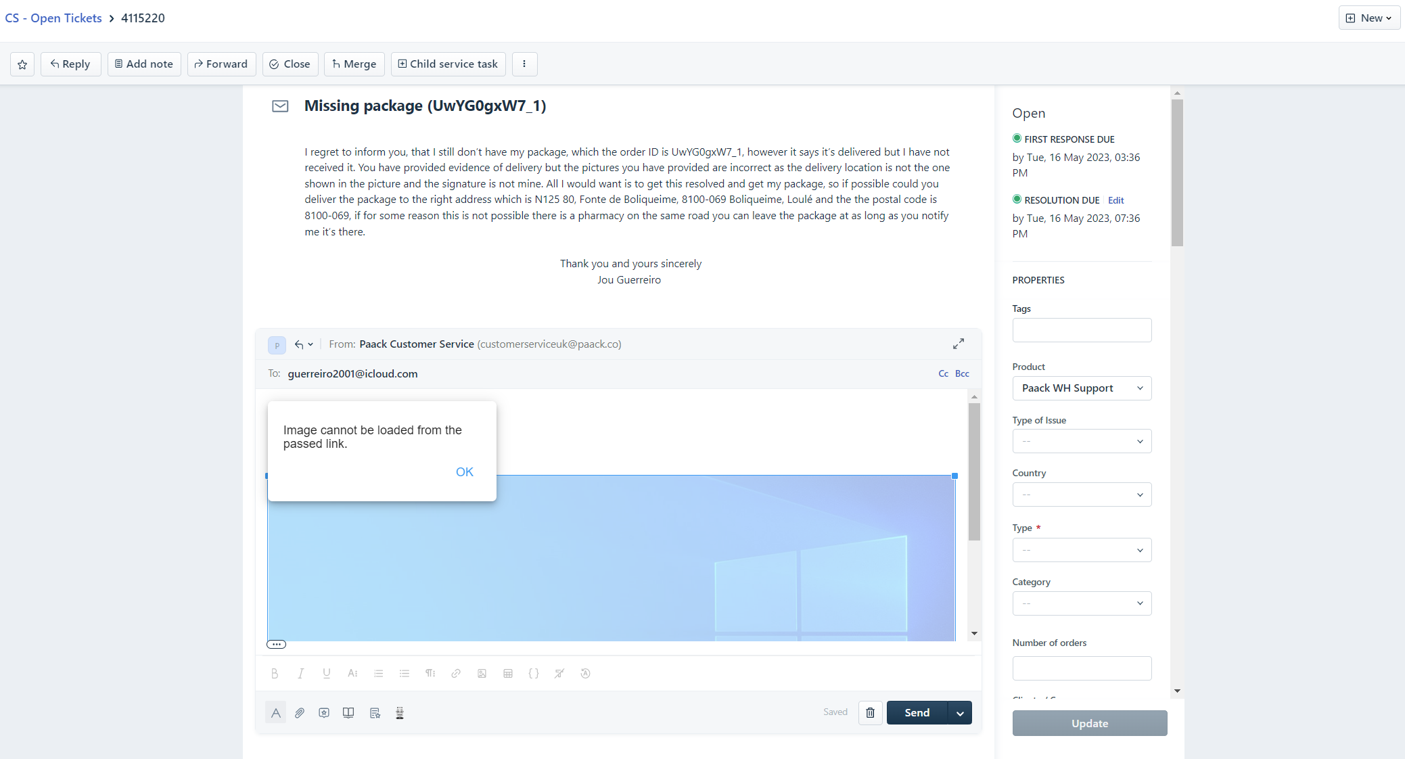Click the properties panel scrollbar
This screenshot has width=1405, height=759.
[x=1177, y=172]
